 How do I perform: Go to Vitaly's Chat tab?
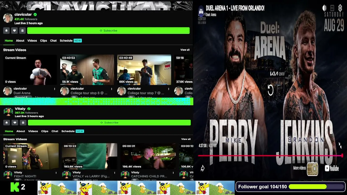coord(55,131)
